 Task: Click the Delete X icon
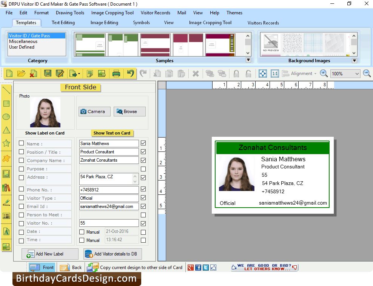point(196,73)
